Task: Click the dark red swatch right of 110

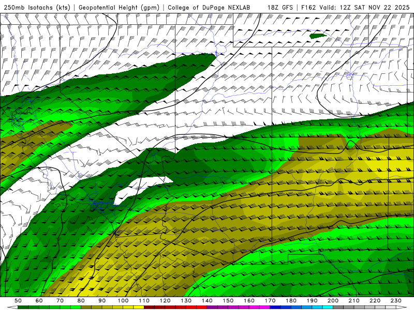Action: [149, 307]
